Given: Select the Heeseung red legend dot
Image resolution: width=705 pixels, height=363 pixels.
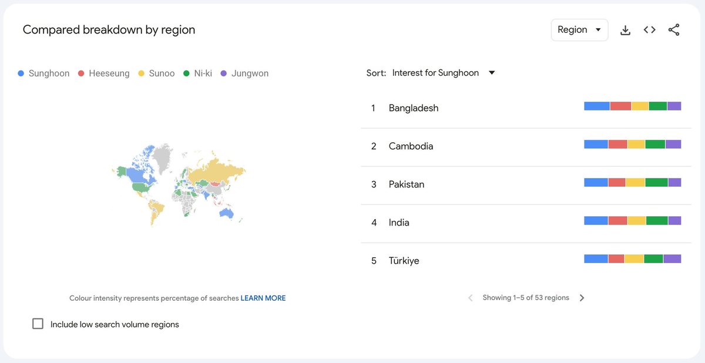Looking at the screenshot, I should (81, 73).
